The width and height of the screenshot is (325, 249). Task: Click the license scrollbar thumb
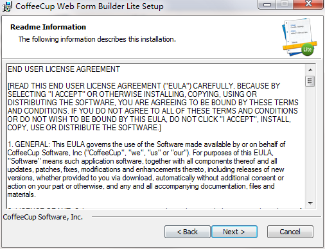coord(310,81)
